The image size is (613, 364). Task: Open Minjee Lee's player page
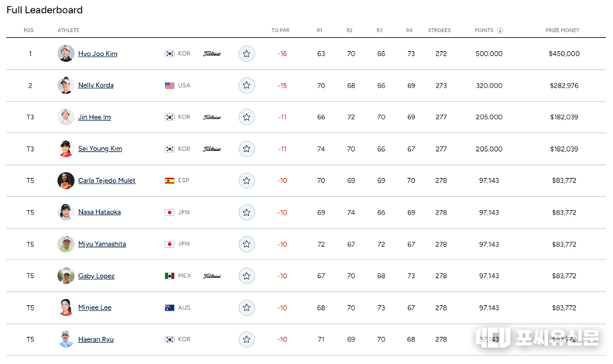pyautogui.click(x=94, y=308)
